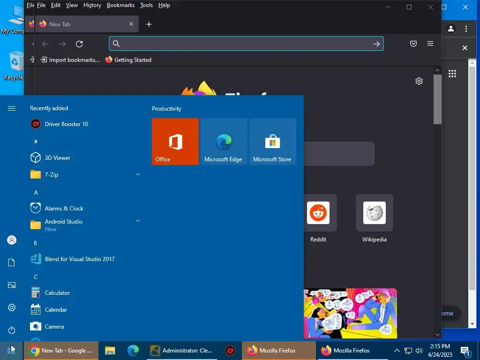Click the Firefox forward arrow
Screen dimensions: 480x360
[x=62, y=44]
